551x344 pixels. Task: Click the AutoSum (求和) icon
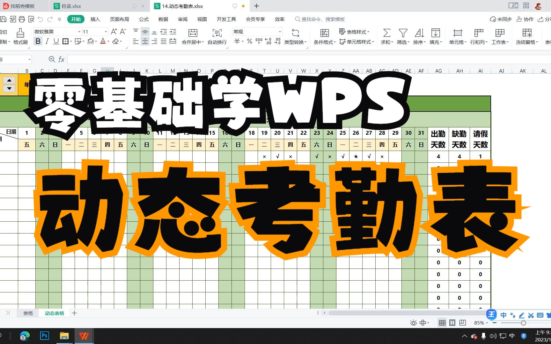point(386,33)
